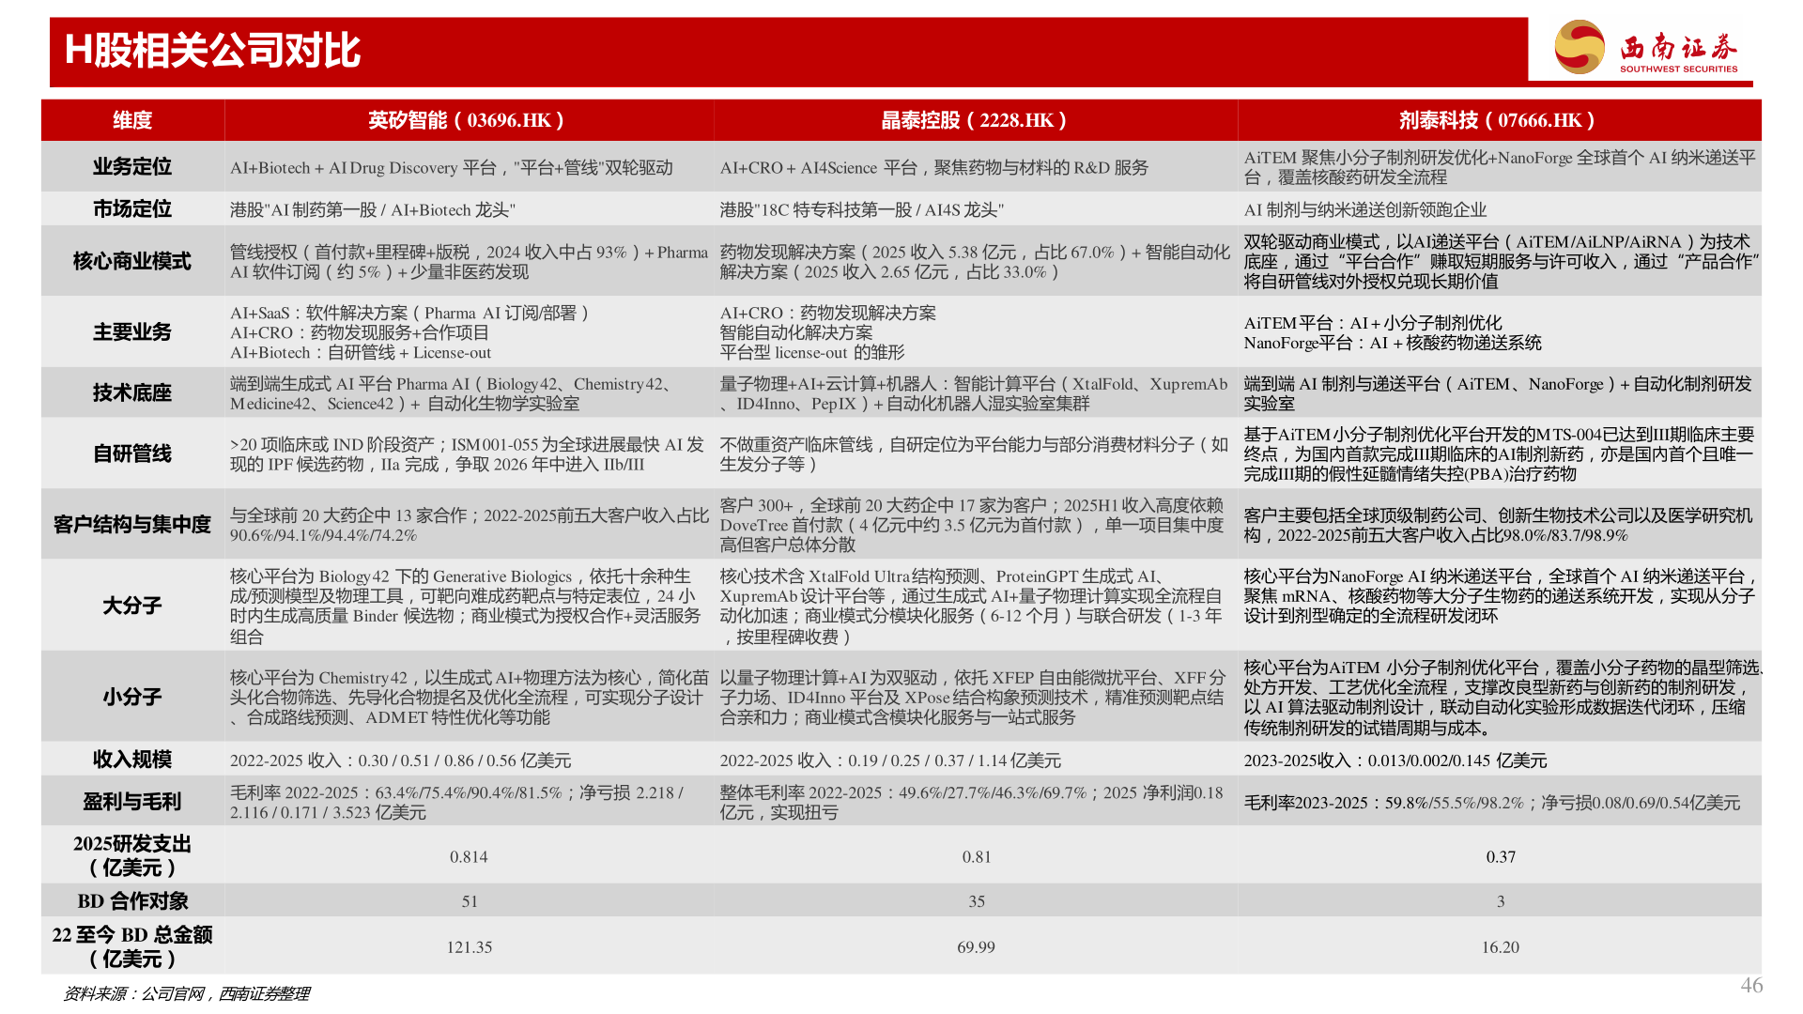Click the '收入规模' row label

(x=132, y=760)
